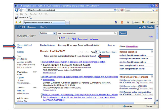161x110 pixels.
Task: Open the Favorites menu
Action: [33, 14]
